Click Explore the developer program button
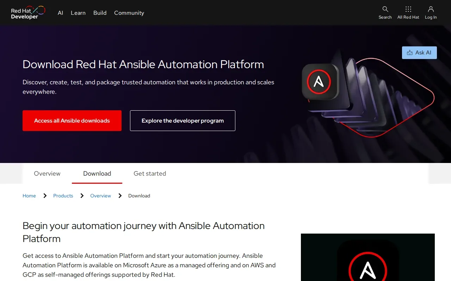Image resolution: width=451 pixels, height=281 pixels. 183,120
